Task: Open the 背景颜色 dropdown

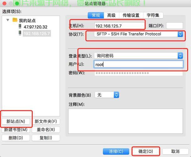Action: 107,95
